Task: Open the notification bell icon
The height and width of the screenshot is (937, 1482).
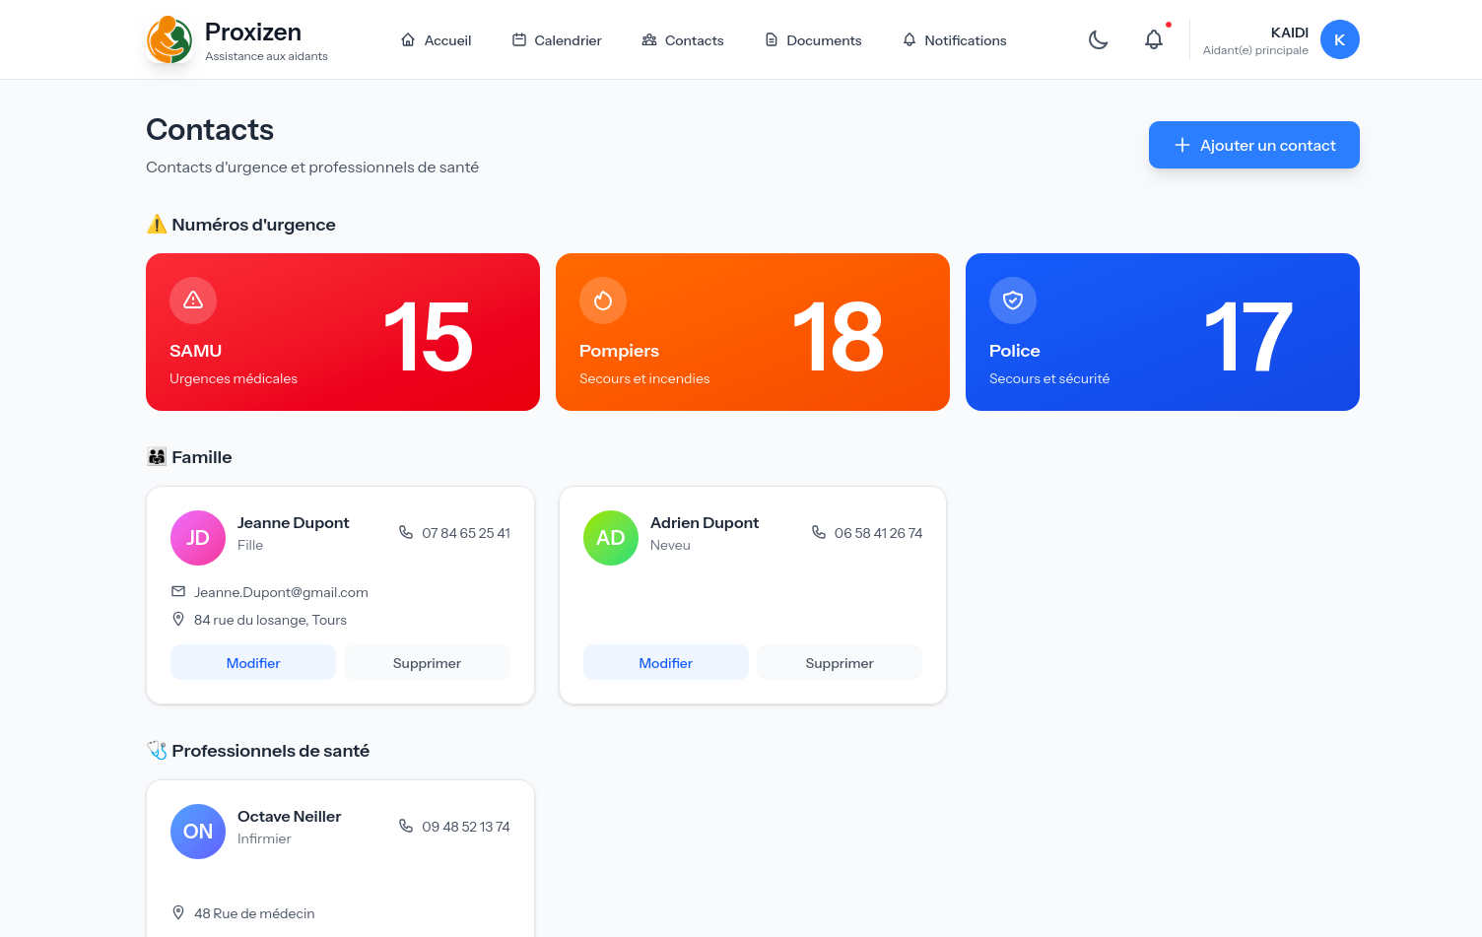Action: coord(1154,39)
